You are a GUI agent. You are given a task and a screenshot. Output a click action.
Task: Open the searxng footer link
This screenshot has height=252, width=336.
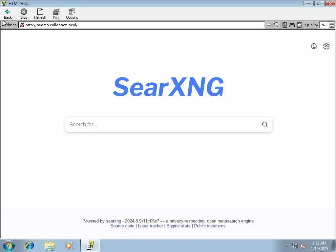point(113,221)
